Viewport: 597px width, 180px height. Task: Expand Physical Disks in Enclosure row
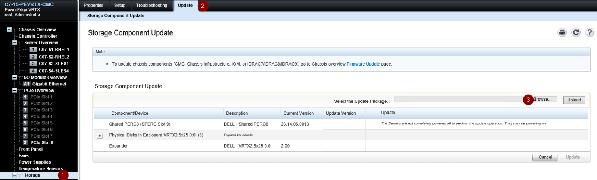pos(100,135)
